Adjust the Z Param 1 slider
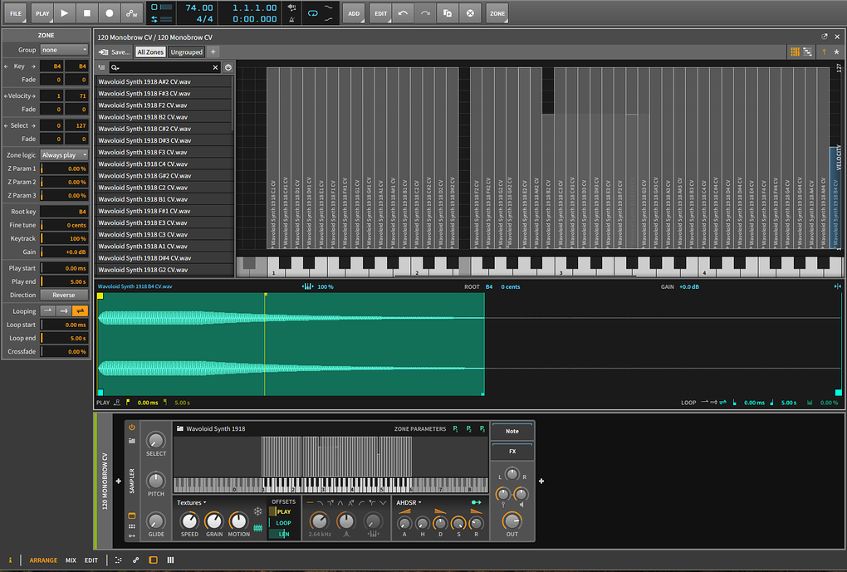The height and width of the screenshot is (572, 847). (x=64, y=169)
